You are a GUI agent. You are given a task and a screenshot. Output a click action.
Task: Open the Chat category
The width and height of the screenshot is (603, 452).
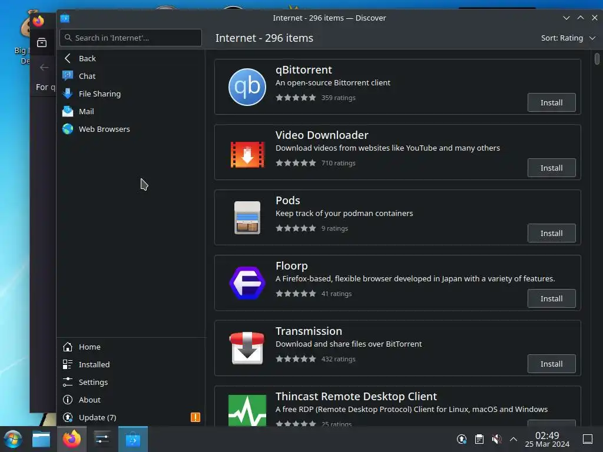click(x=131, y=76)
